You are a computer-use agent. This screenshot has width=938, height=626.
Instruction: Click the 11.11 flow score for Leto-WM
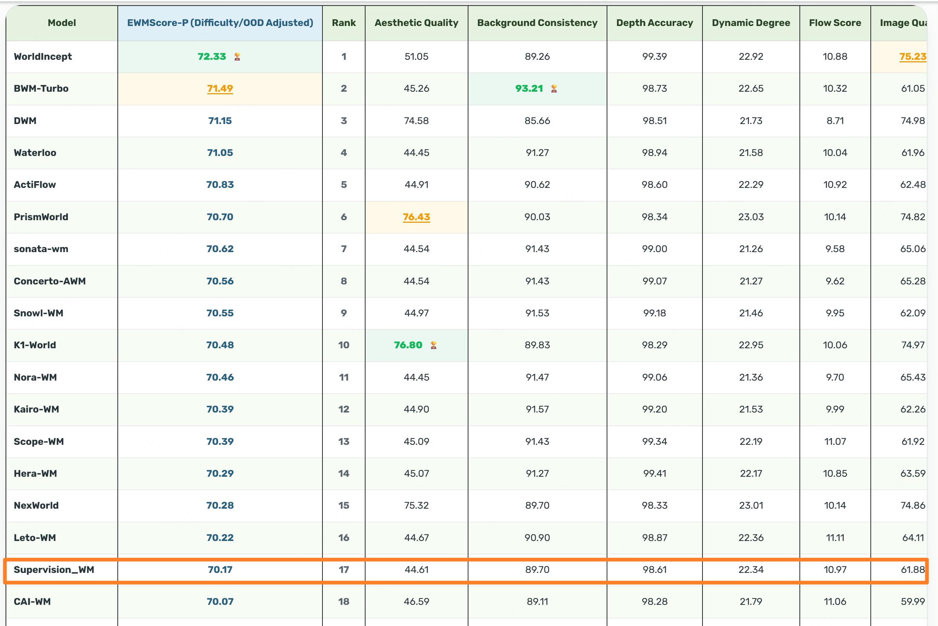pos(835,538)
